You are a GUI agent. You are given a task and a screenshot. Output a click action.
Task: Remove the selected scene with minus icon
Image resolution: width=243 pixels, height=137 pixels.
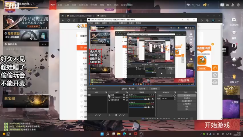coord(92,115)
